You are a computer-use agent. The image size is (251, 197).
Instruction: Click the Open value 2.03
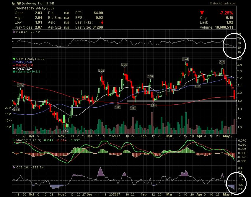[x=38, y=13]
